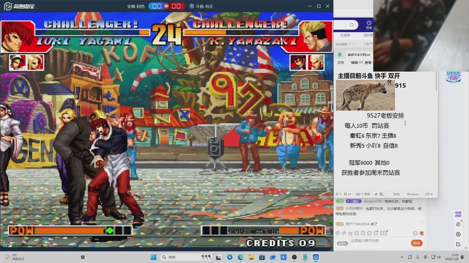
Task: Click text line 9527老板安排
Action: (x=385, y=115)
